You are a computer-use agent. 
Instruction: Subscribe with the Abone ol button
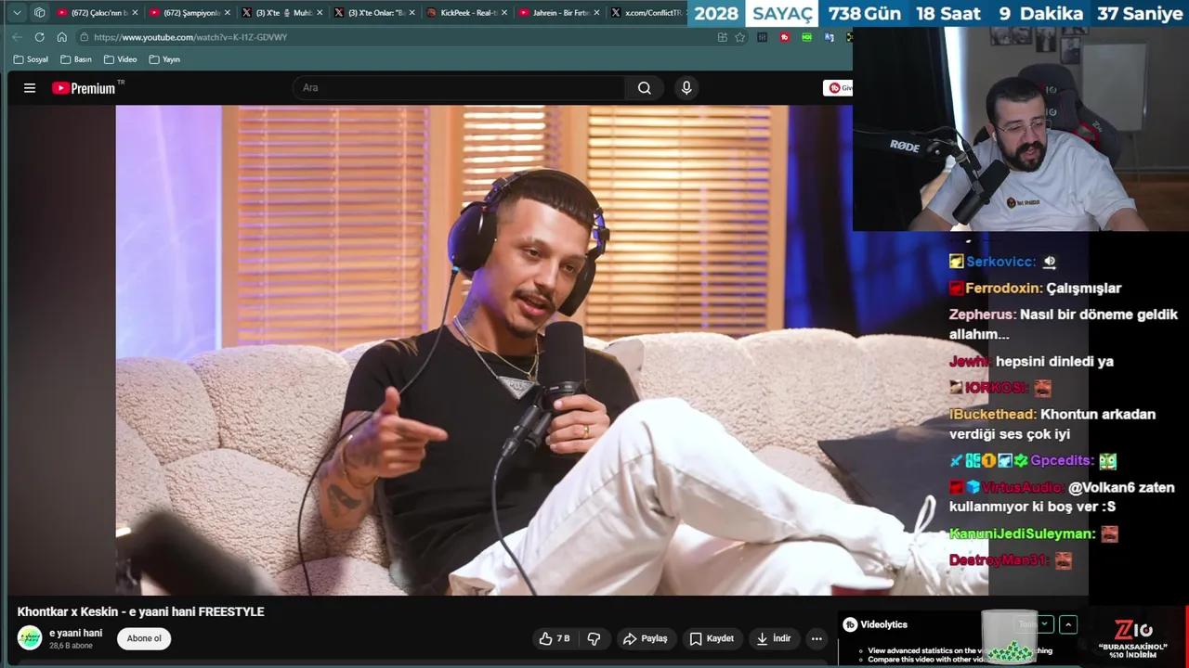pyautogui.click(x=144, y=638)
